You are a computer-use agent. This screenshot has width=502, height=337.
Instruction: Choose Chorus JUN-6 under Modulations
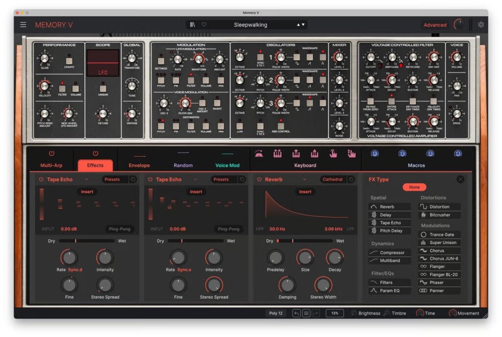coord(440,258)
